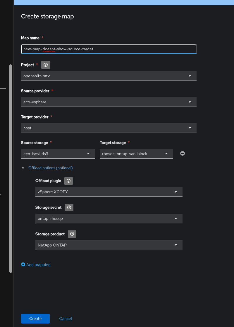Click the Offload plugin help icon
Screen dimensions: 234x327
pos(68,181)
